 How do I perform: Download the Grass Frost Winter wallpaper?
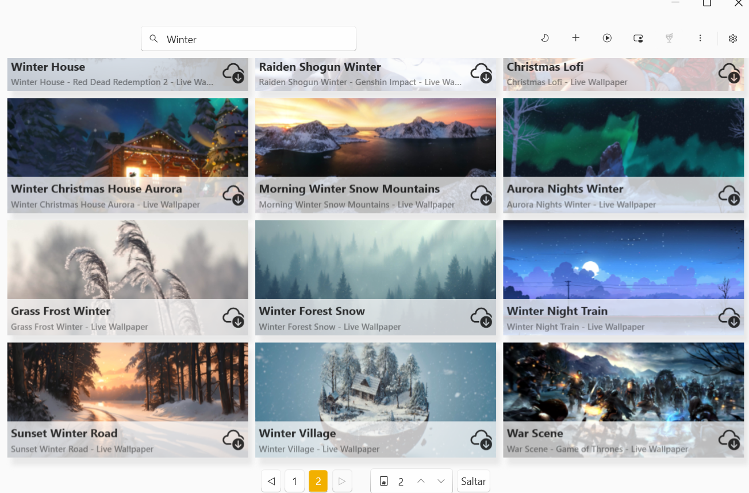(x=233, y=318)
